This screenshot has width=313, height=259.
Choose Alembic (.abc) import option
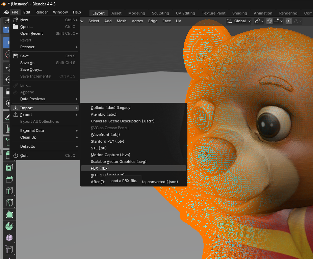tap(133, 114)
